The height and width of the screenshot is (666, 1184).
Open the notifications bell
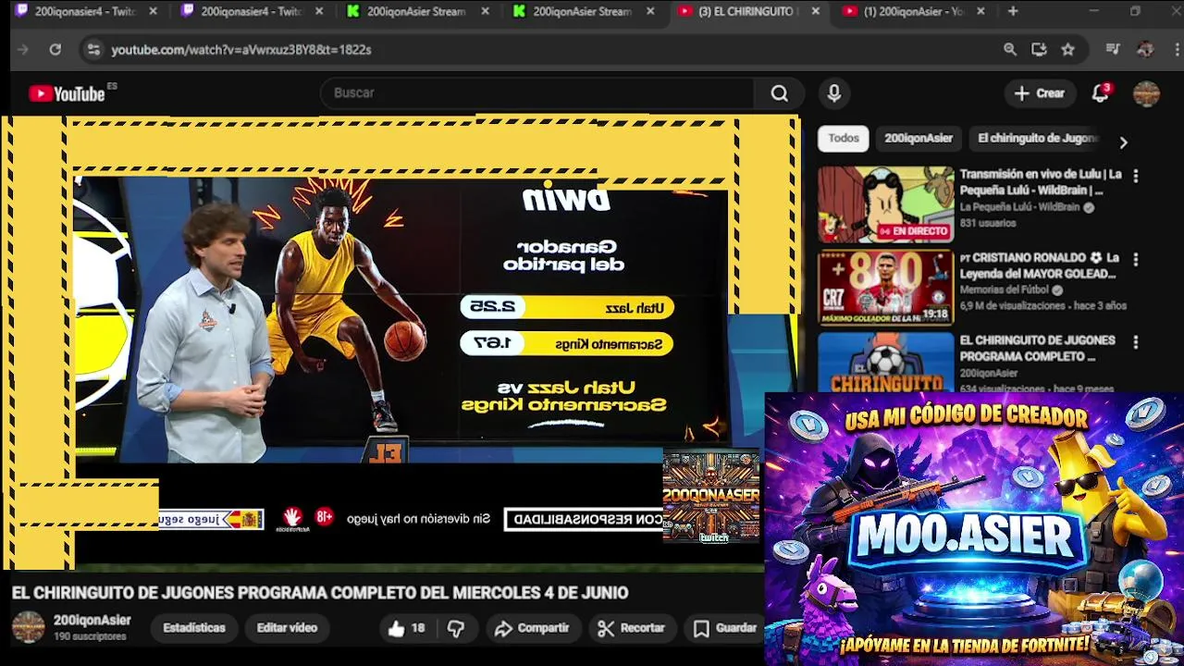coord(1100,93)
